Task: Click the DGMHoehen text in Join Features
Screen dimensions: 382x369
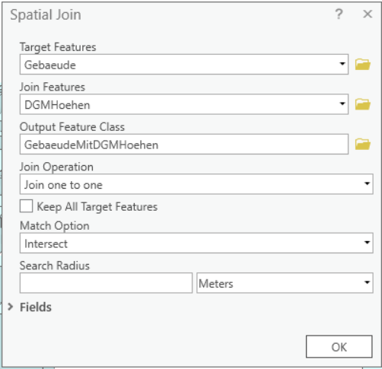Action: coord(57,105)
